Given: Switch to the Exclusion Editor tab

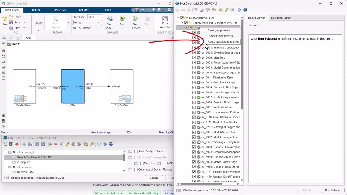Looking at the screenshot, I should (281, 18).
